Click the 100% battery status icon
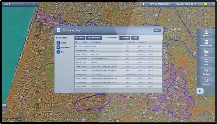 coord(203,4)
